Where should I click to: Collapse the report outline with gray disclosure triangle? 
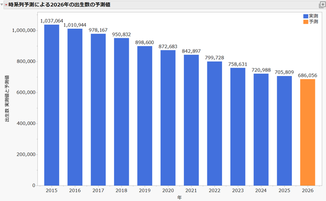tap(1, 4)
